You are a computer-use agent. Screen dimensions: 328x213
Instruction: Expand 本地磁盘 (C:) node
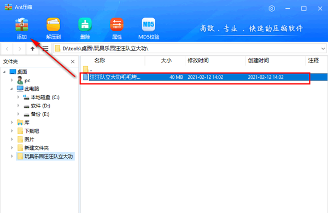(18, 97)
